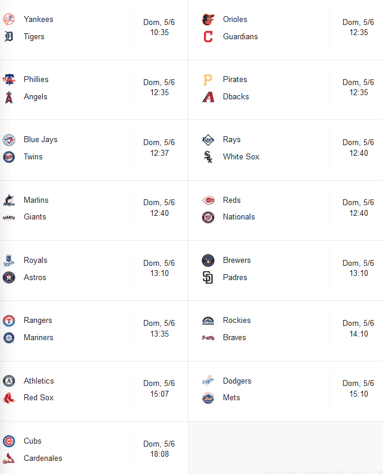Click the Reds vs Nationals 12:40 time
383x474 pixels.
(x=358, y=208)
